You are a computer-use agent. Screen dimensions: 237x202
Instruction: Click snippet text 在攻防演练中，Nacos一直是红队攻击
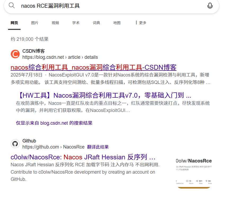(113, 107)
